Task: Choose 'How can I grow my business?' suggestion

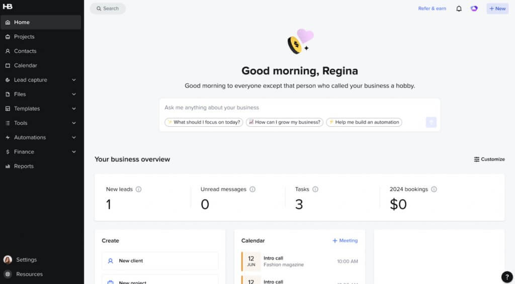Action: pyautogui.click(x=285, y=122)
